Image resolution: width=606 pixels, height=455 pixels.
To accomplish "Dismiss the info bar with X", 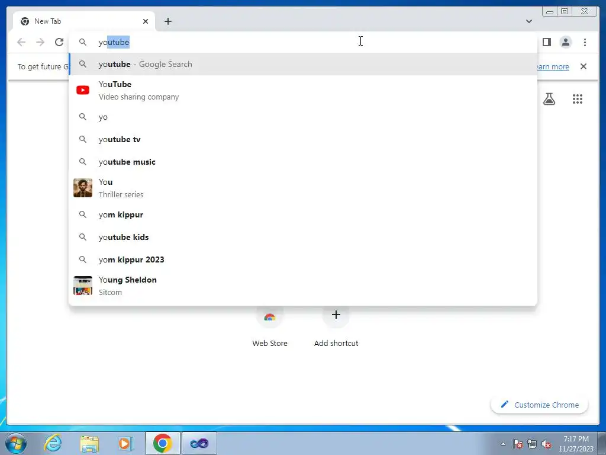I will pyautogui.click(x=583, y=66).
